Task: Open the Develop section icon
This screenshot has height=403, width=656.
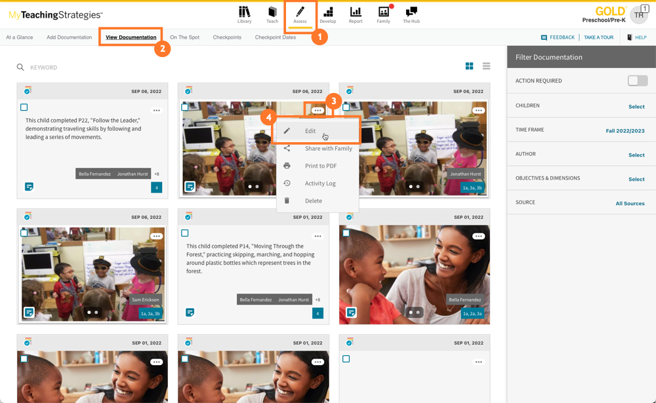Action: click(x=327, y=14)
